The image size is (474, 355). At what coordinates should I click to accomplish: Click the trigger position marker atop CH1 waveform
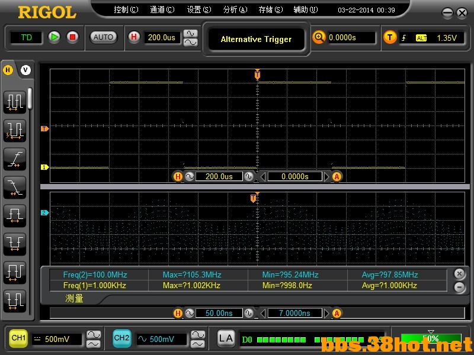point(257,74)
